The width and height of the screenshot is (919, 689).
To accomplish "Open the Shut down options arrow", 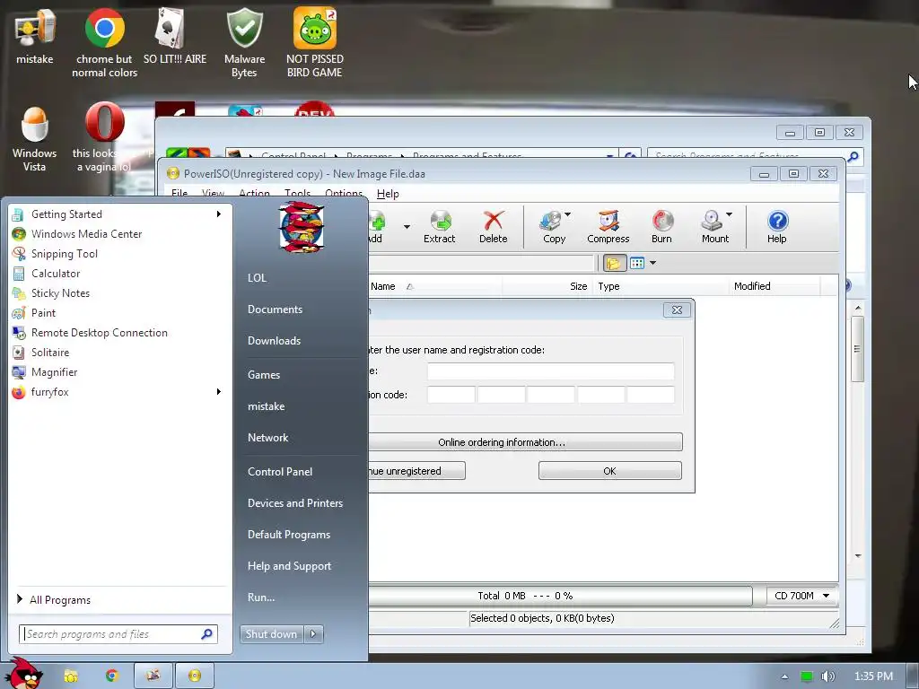I will coord(313,634).
